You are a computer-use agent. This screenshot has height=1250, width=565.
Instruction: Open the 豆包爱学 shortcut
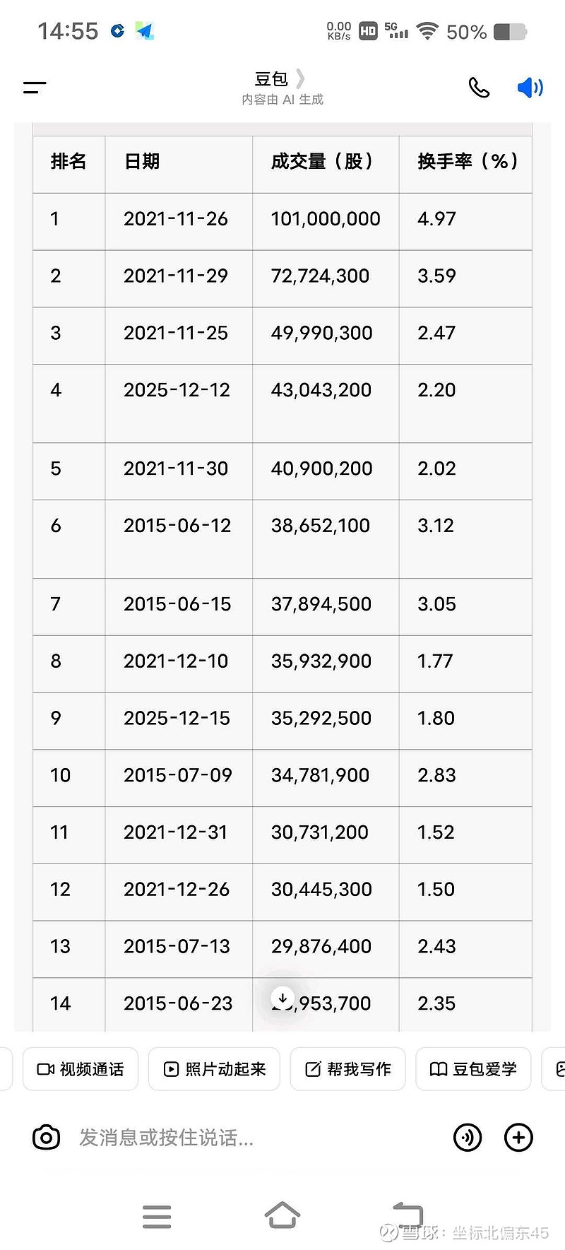pyautogui.click(x=473, y=1069)
